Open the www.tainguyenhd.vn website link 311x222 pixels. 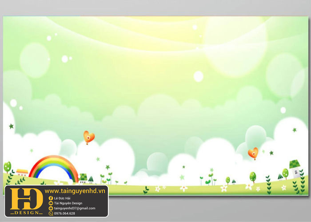click(x=75, y=190)
